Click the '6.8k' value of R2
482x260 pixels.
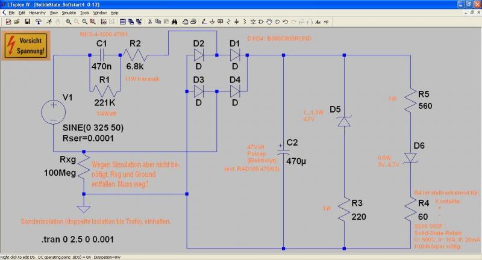[x=134, y=66]
